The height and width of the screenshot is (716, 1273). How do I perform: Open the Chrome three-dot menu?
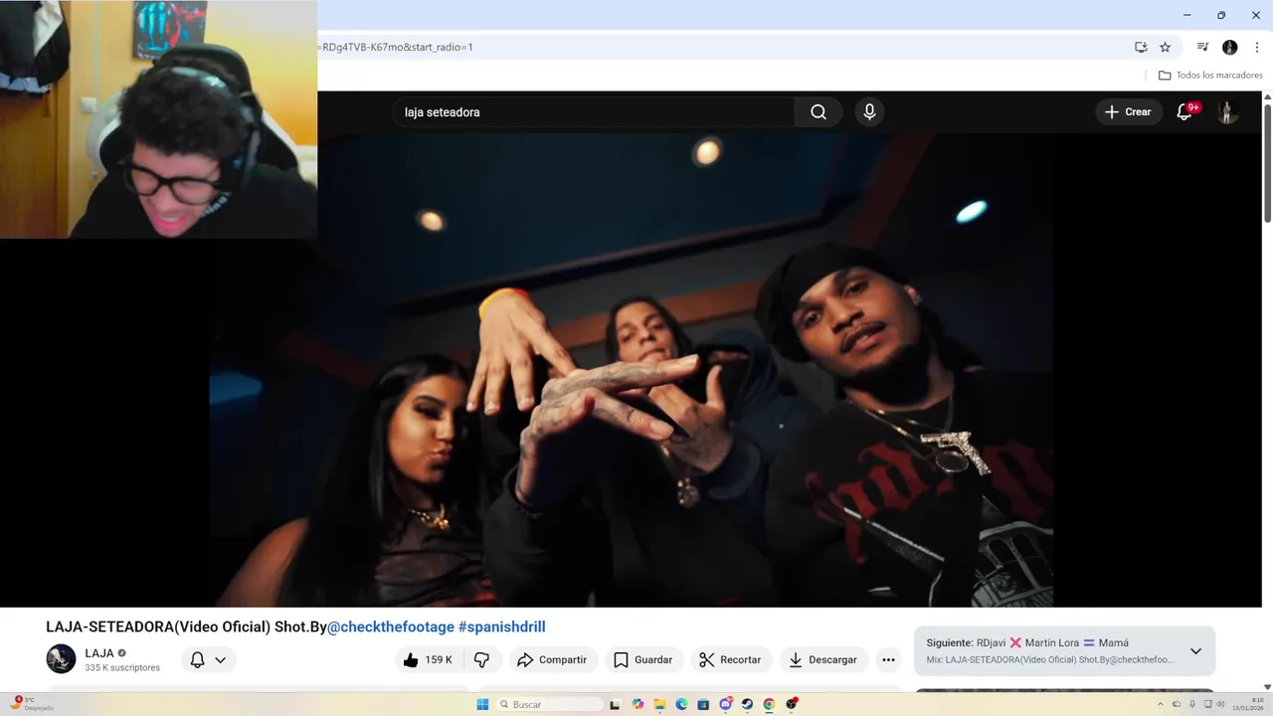(1257, 47)
